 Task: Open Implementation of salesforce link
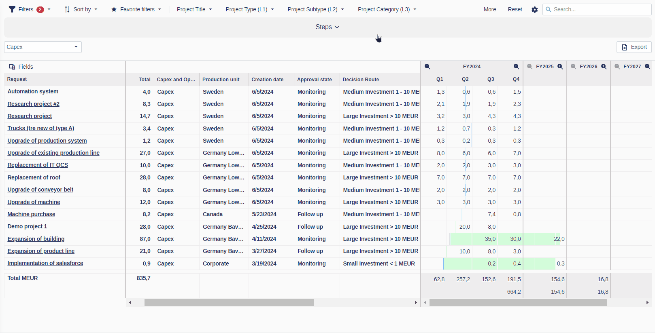coord(45,263)
